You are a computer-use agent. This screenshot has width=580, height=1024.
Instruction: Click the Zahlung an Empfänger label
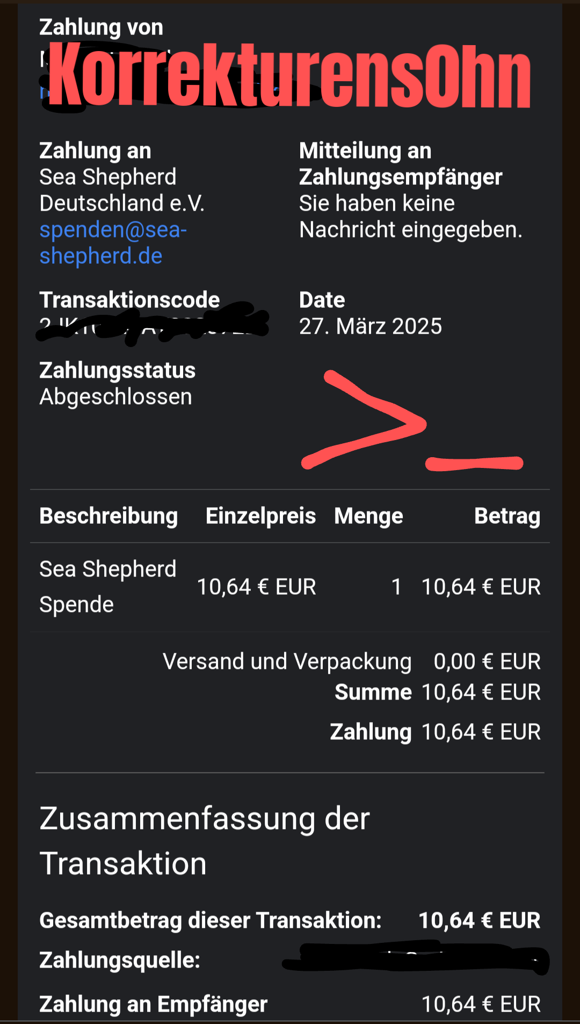153,1004
